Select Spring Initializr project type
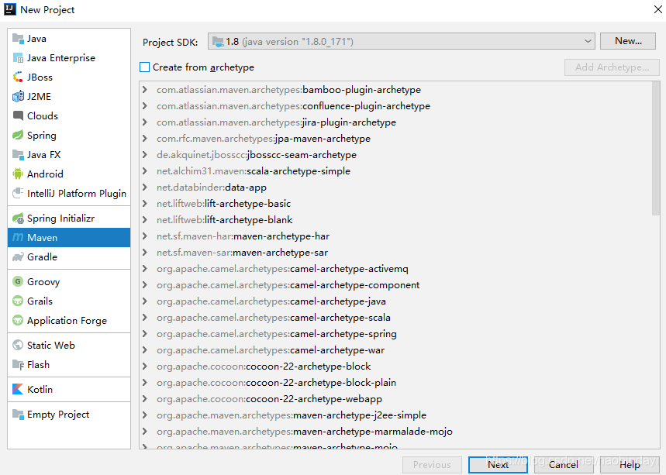Screen dimensions: 666x475 [x=69, y=219]
